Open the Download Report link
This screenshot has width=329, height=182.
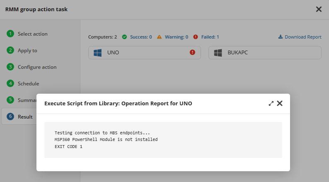click(303, 37)
